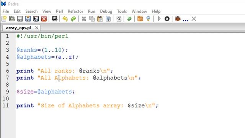This screenshot has width=245, height=138.
Task: Open the Edit menu
Action: (17, 11)
